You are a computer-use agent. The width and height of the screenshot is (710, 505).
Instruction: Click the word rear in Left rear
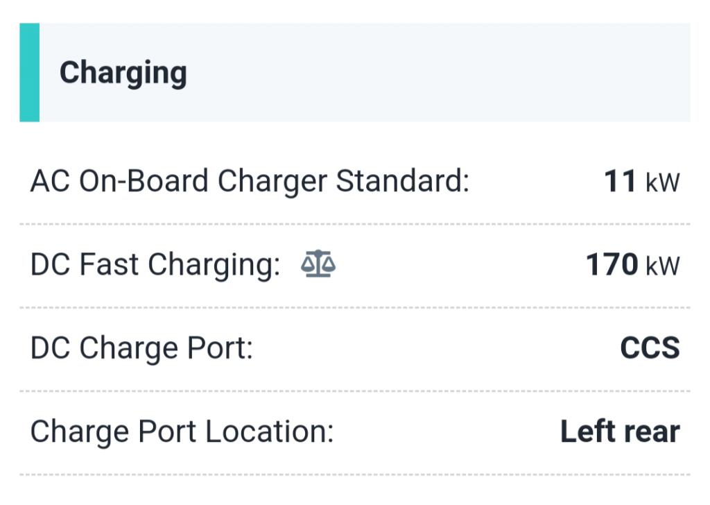pyautogui.click(x=650, y=432)
